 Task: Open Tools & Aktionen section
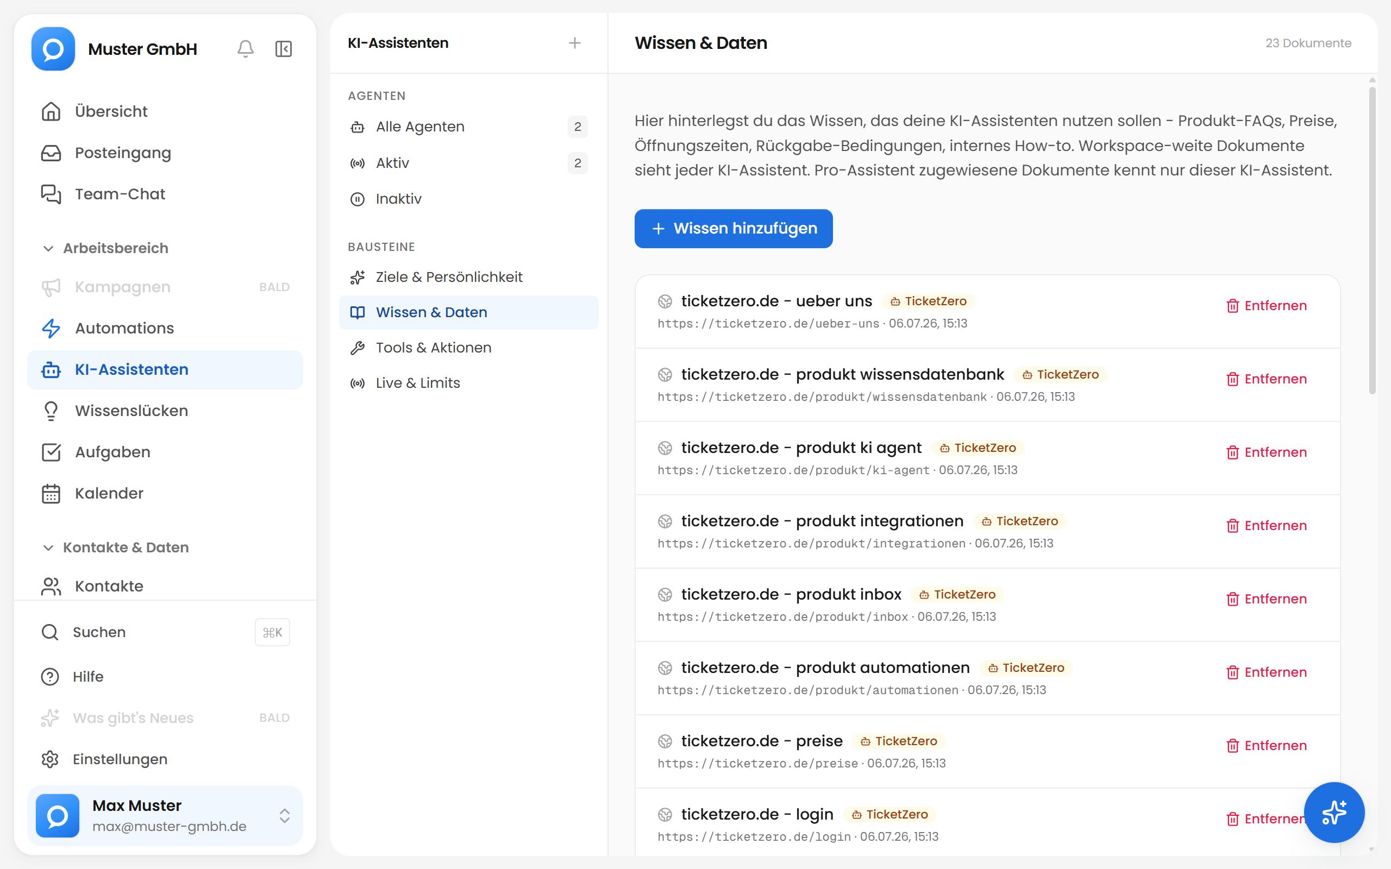point(468,348)
